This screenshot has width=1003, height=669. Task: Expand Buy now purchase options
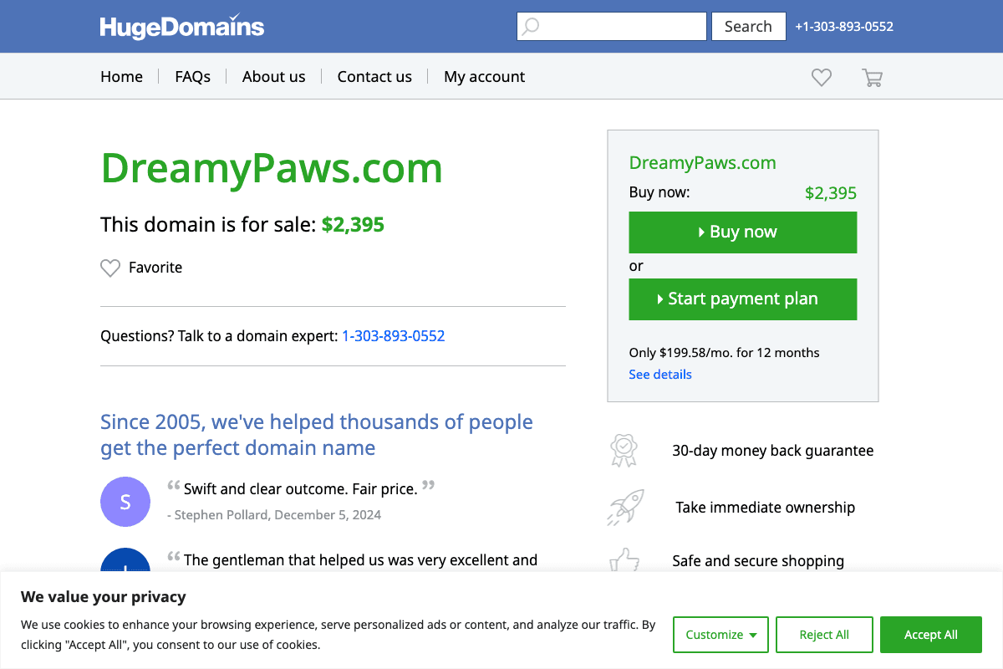[742, 232]
